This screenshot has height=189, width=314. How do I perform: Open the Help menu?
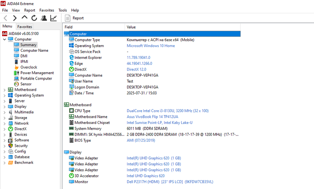pyautogui.click(x=75, y=10)
